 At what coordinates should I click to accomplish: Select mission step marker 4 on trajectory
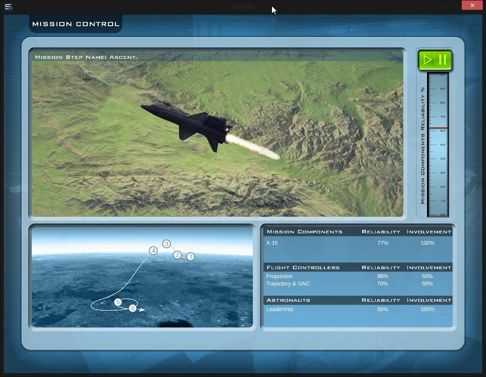click(x=153, y=250)
